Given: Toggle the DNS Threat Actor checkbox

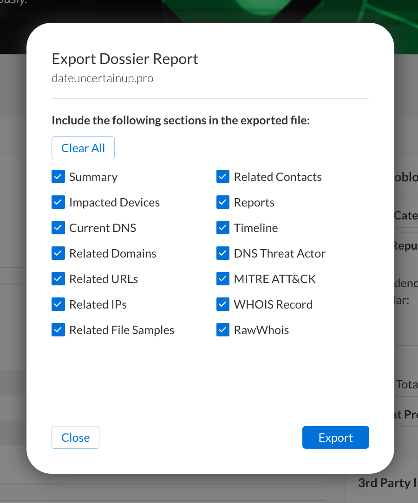Looking at the screenshot, I should pyautogui.click(x=223, y=253).
